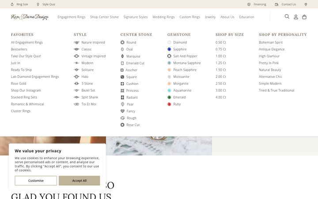Open Tried & True Traditional link
Screen dimensions: 318x199
tap(276, 90)
